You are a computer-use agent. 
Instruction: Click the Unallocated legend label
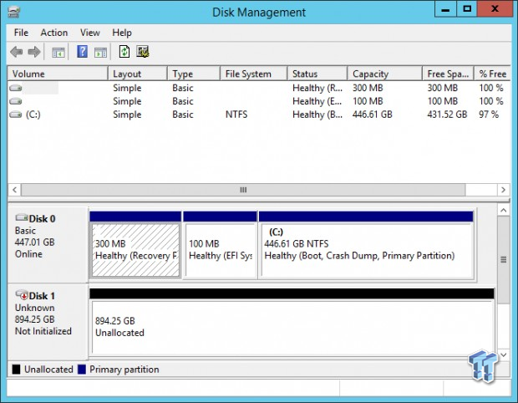[48, 370]
